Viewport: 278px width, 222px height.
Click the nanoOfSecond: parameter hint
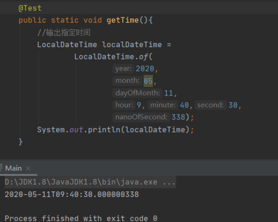click(x=141, y=117)
